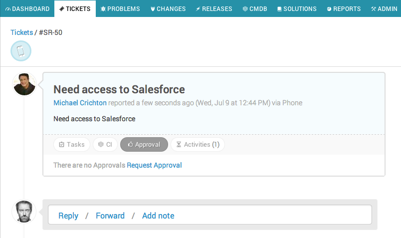Image resolution: width=401 pixels, height=238 pixels.
Task: Open the Dashboard tab
Action: click(x=27, y=8)
